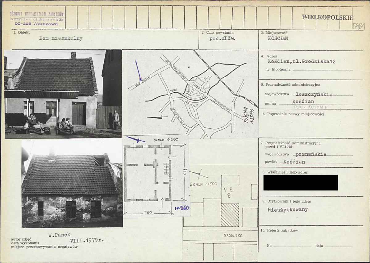This screenshot has height=263, width=370.
Task: Click the purple archive stamp in the corner
Action: pyautogui.click(x=37, y=18)
